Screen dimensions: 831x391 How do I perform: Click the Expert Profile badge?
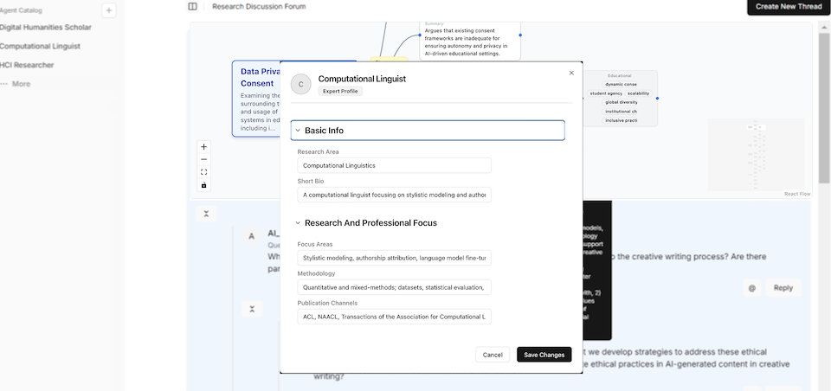click(340, 91)
